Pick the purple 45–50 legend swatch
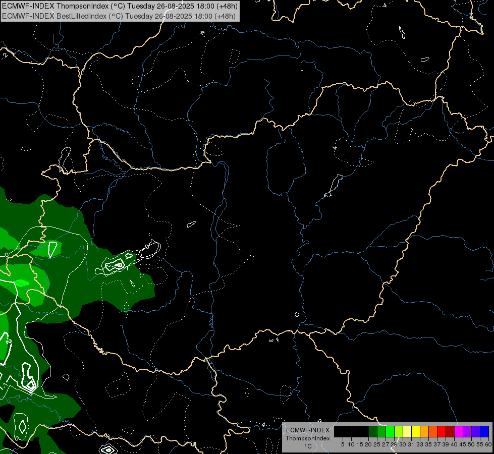Screen dimensions: 494x454 (467, 431)
